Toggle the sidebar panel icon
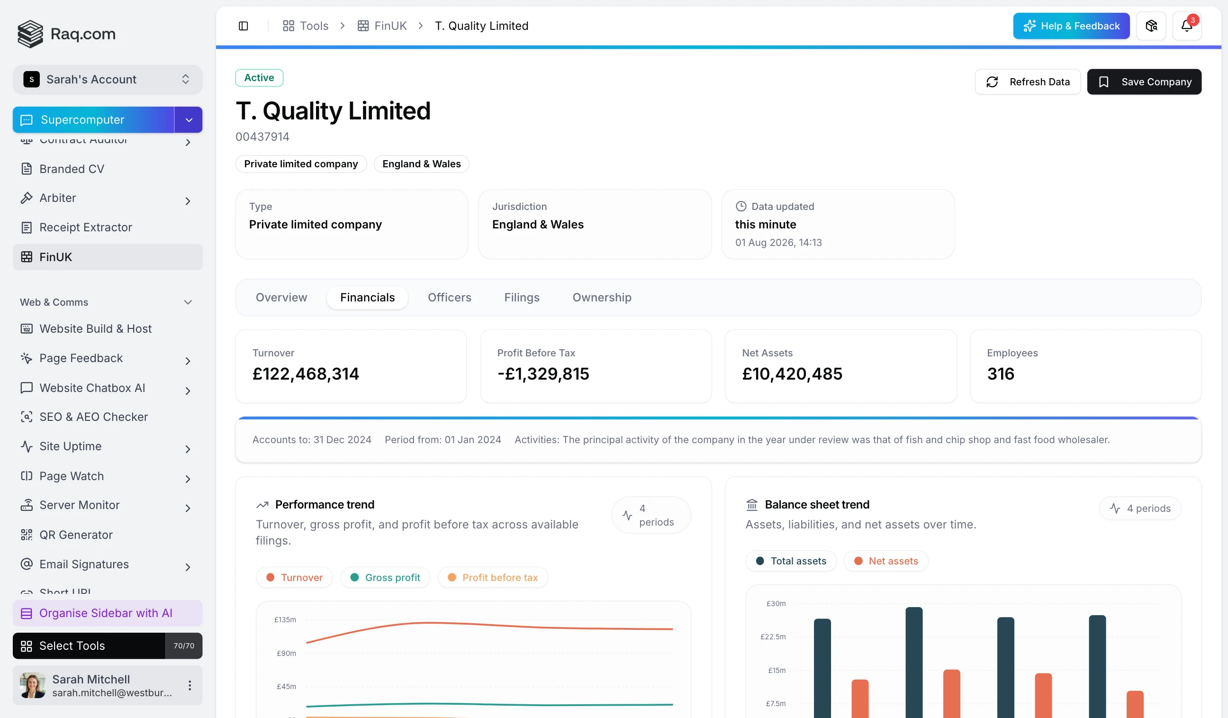This screenshot has height=718, width=1228. click(243, 26)
